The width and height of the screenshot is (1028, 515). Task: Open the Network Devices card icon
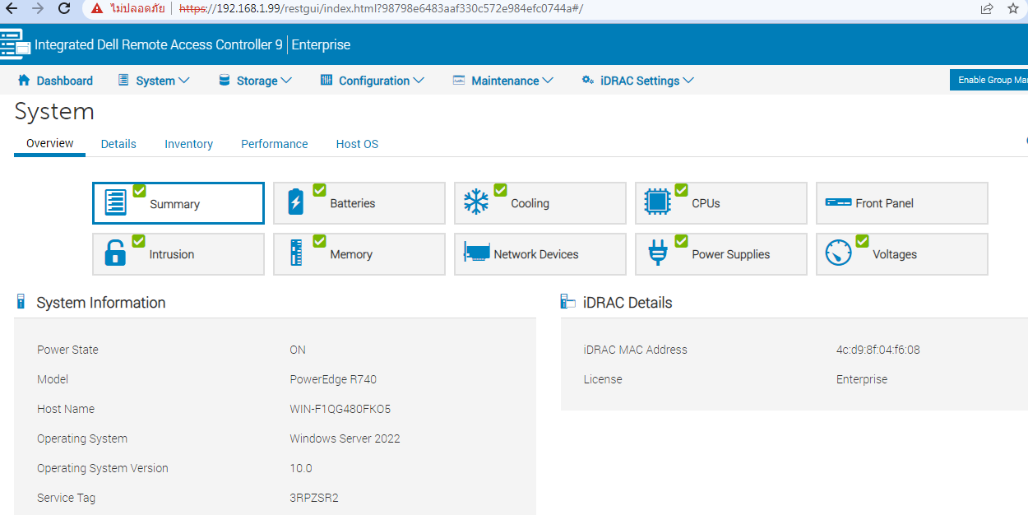[x=477, y=253]
